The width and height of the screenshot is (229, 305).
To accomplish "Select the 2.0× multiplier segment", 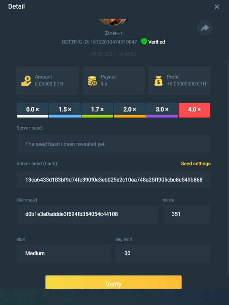I will 130,110.
